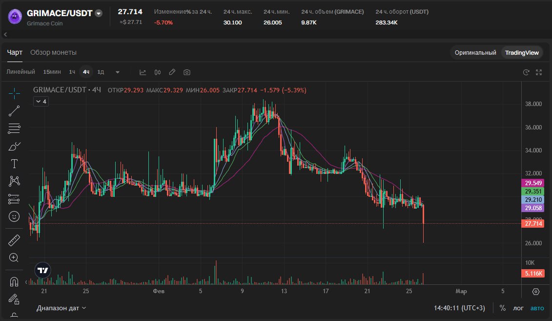
Task: Collapse panel with the left arrow icon
Action: pos(5,34)
